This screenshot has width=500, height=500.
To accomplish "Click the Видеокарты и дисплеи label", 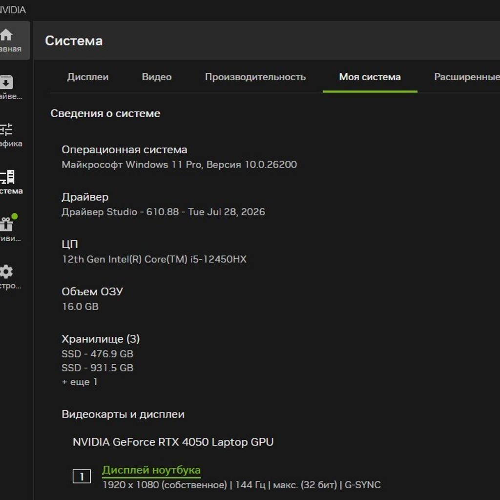I will tap(123, 414).
